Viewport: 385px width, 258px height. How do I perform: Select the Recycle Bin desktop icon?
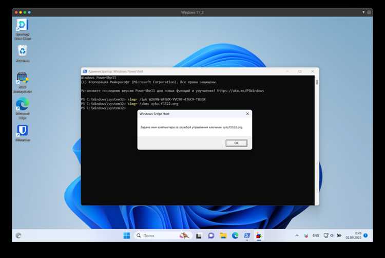[x=23, y=54]
